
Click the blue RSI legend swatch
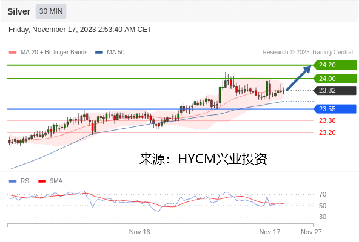[x=13, y=181]
